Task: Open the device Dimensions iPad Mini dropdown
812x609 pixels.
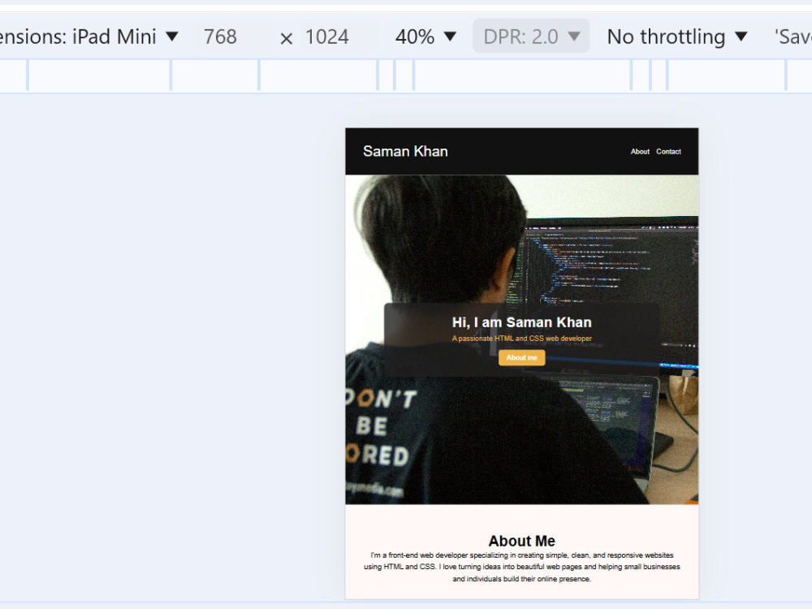Action: (x=89, y=37)
